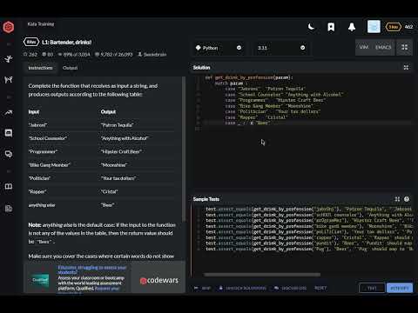The width and height of the screenshot is (418, 313).
Task: Click the Sample Tests horizontal scrollbar
Action: 262,275
